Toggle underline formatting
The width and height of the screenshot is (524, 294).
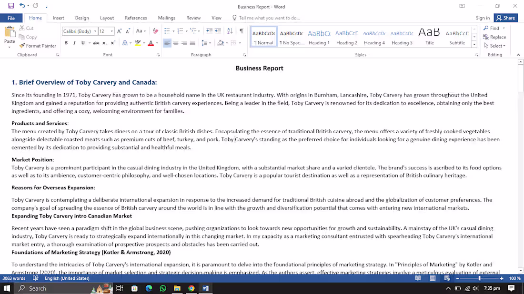click(x=83, y=43)
